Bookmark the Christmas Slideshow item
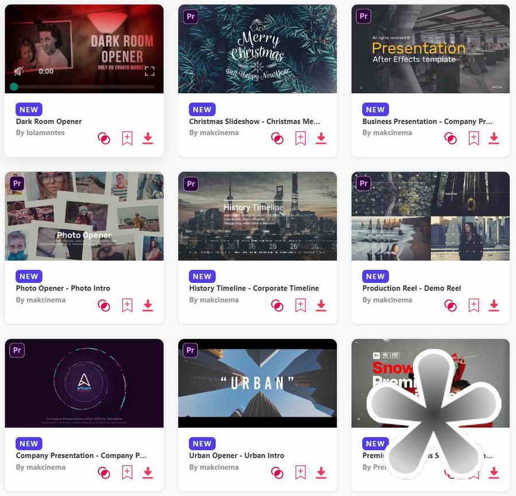This screenshot has width=516, height=496. click(x=300, y=138)
